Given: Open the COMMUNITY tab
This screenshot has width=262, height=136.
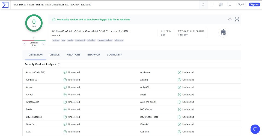Looking at the screenshot, I should tap(114, 55).
